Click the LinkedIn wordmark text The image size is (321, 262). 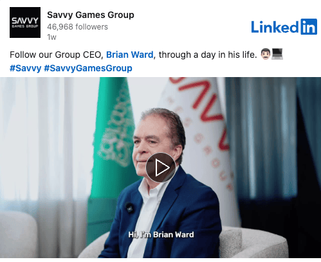click(275, 27)
